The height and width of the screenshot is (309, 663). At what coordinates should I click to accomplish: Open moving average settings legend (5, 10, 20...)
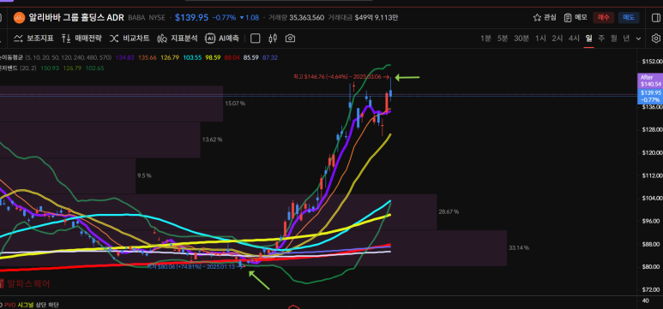coord(69,57)
